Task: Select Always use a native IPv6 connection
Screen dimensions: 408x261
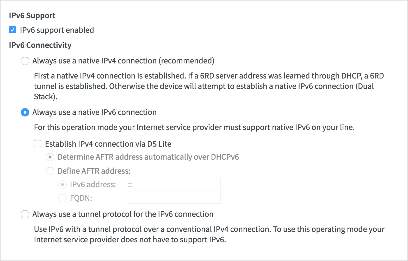Action: tap(25, 112)
